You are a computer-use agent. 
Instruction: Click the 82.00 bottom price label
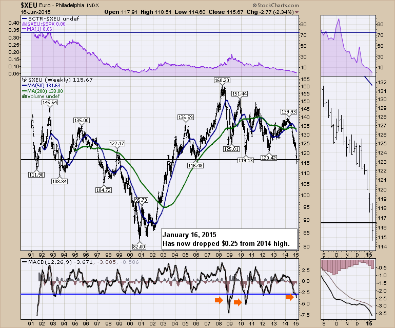(x=139, y=246)
